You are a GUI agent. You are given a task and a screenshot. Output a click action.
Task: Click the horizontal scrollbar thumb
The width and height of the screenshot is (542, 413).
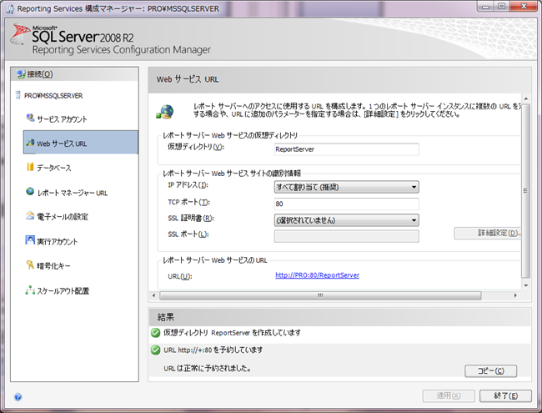[320, 295]
